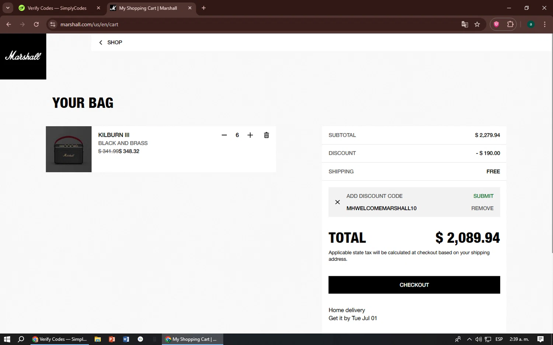Select the discount value - $ 190.00

point(488,153)
